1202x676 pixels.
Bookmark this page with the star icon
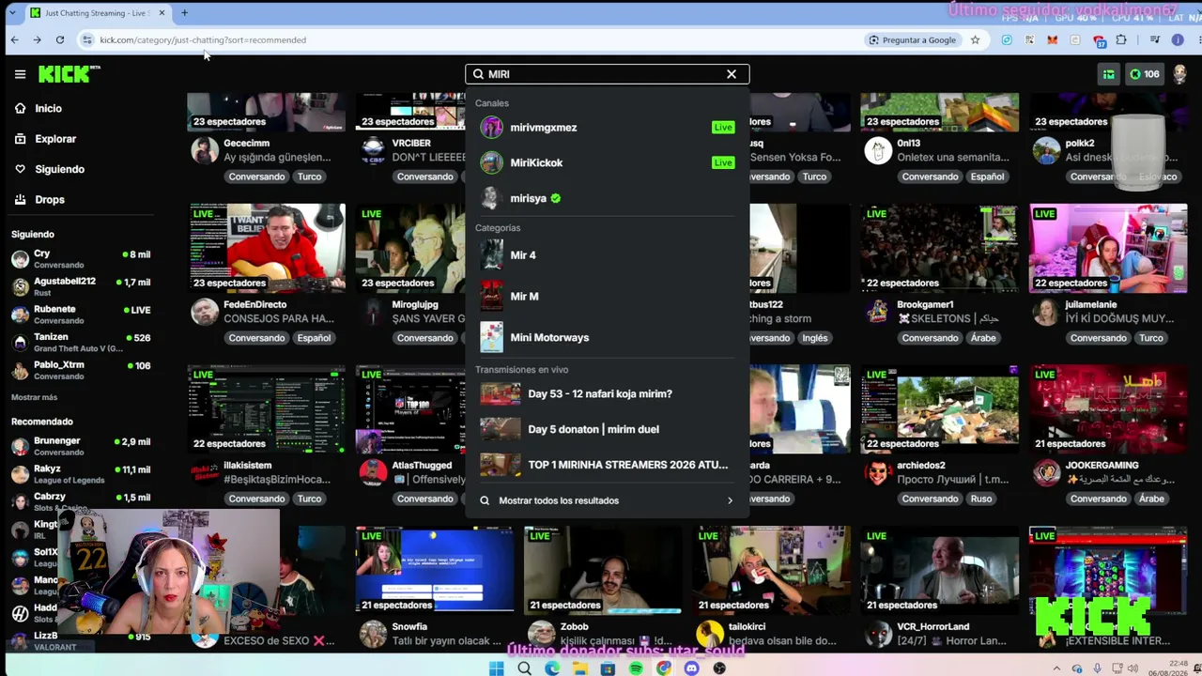point(976,40)
